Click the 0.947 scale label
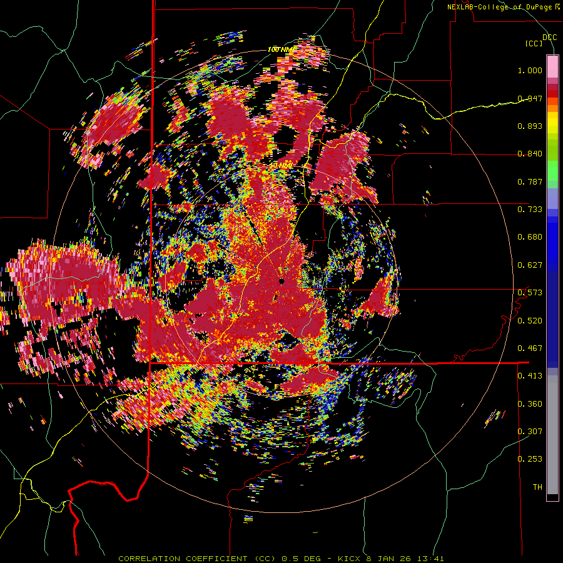Screen dimensions: 563x563 (x=530, y=98)
